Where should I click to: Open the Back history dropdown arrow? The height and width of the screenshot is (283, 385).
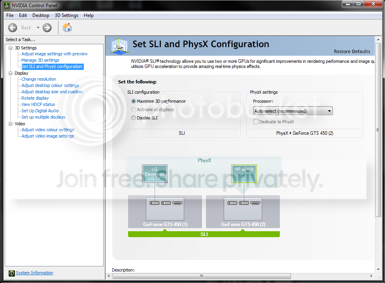coord(38,28)
